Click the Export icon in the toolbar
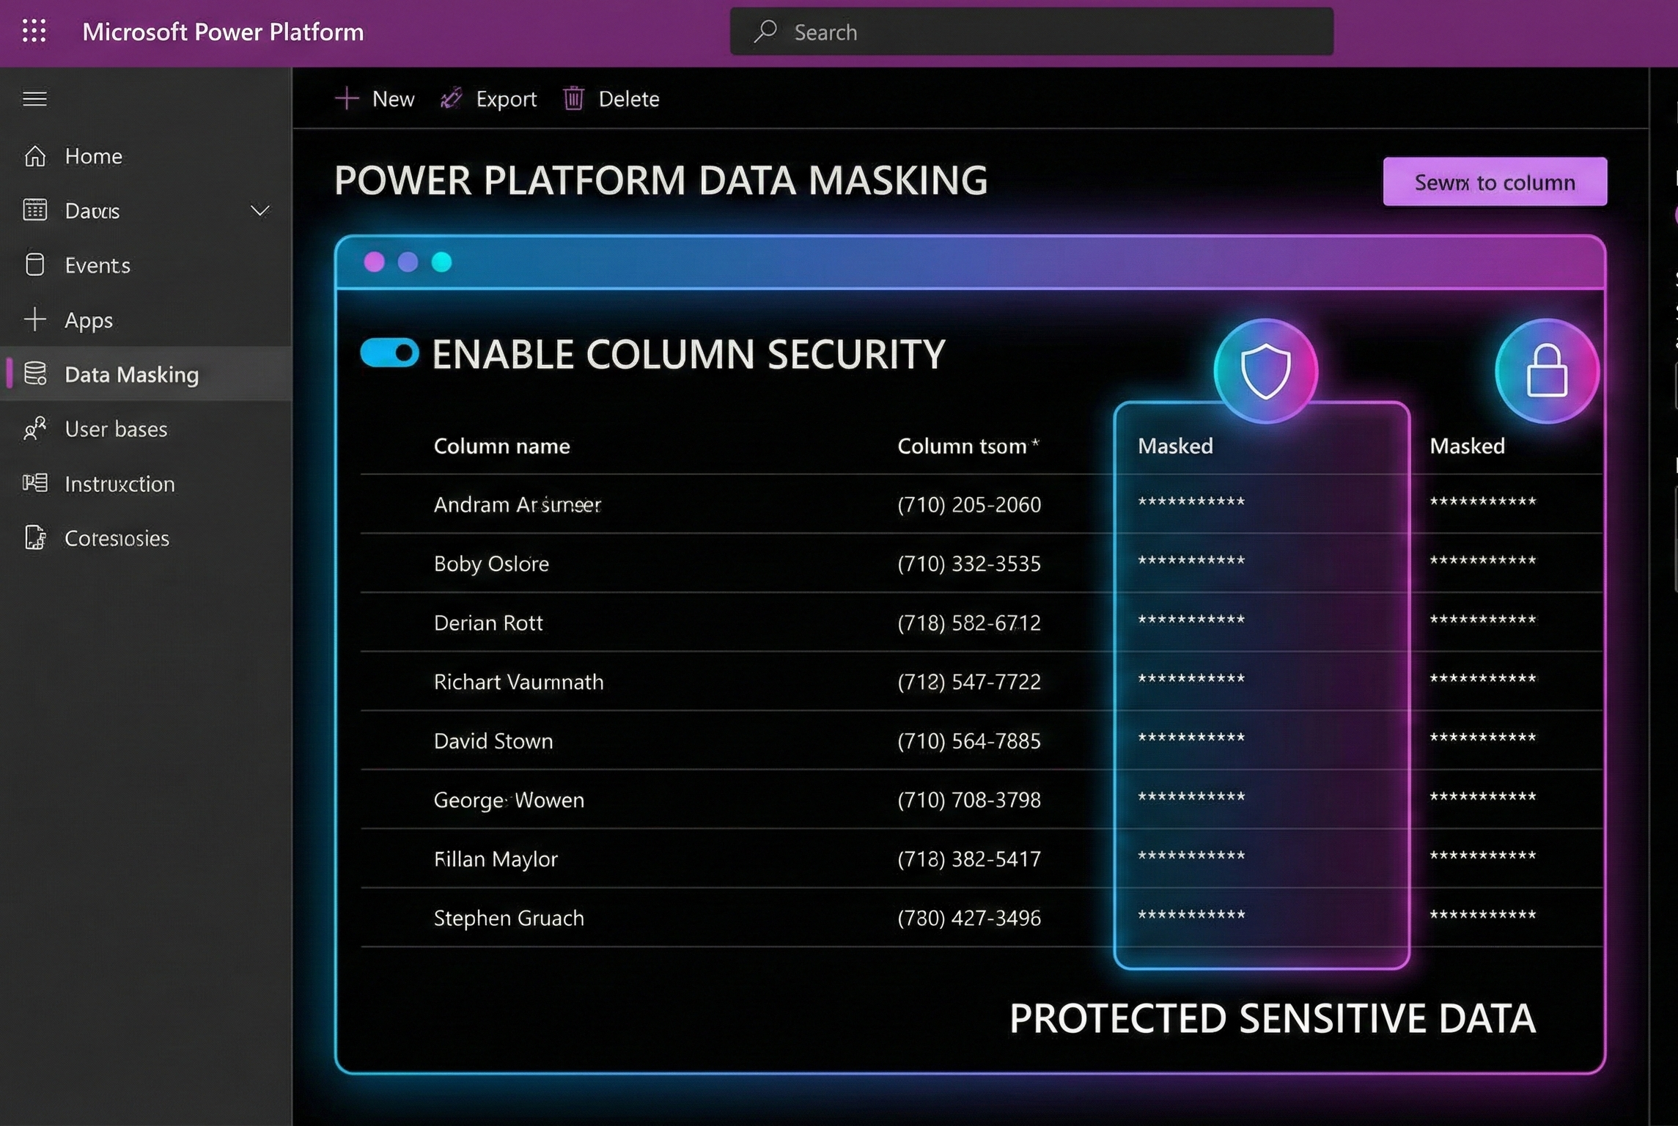The width and height of the screenshot is (1678, 1126). click(451, 98)
